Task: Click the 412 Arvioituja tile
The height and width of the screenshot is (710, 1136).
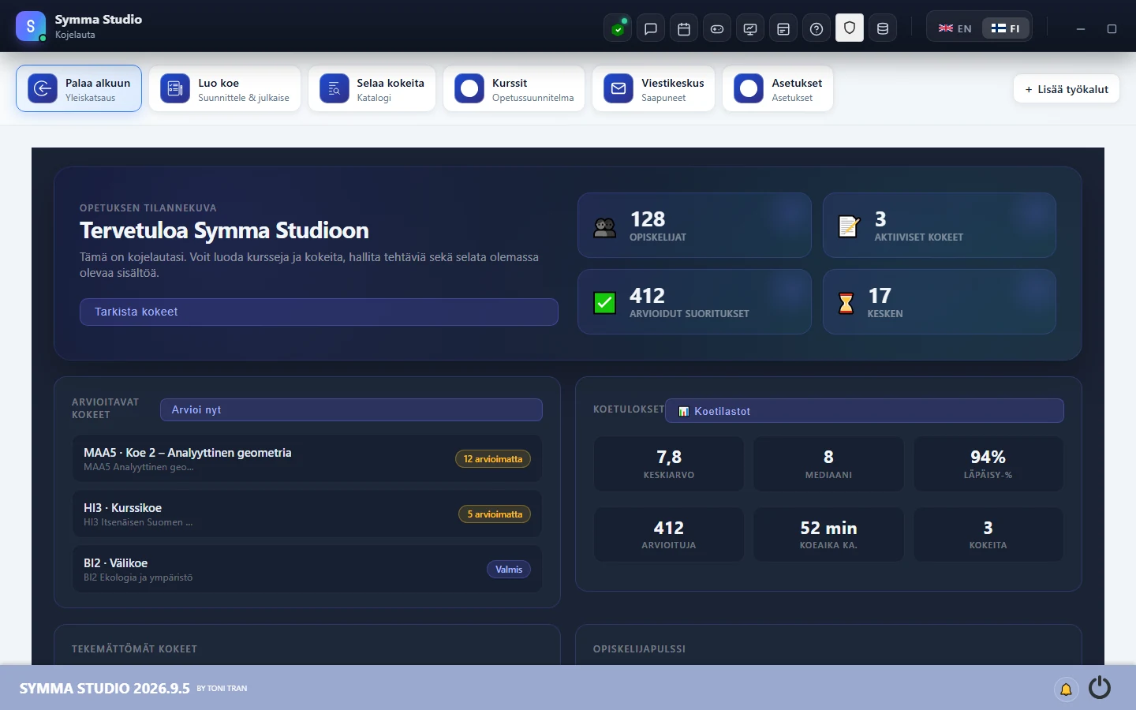Action: tap(669, 535)
